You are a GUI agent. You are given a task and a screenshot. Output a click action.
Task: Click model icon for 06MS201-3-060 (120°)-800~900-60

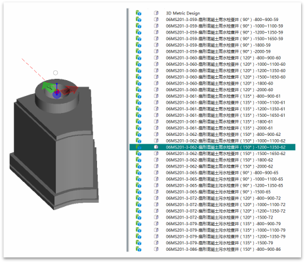pyautogui.click(x=138, y=58)
